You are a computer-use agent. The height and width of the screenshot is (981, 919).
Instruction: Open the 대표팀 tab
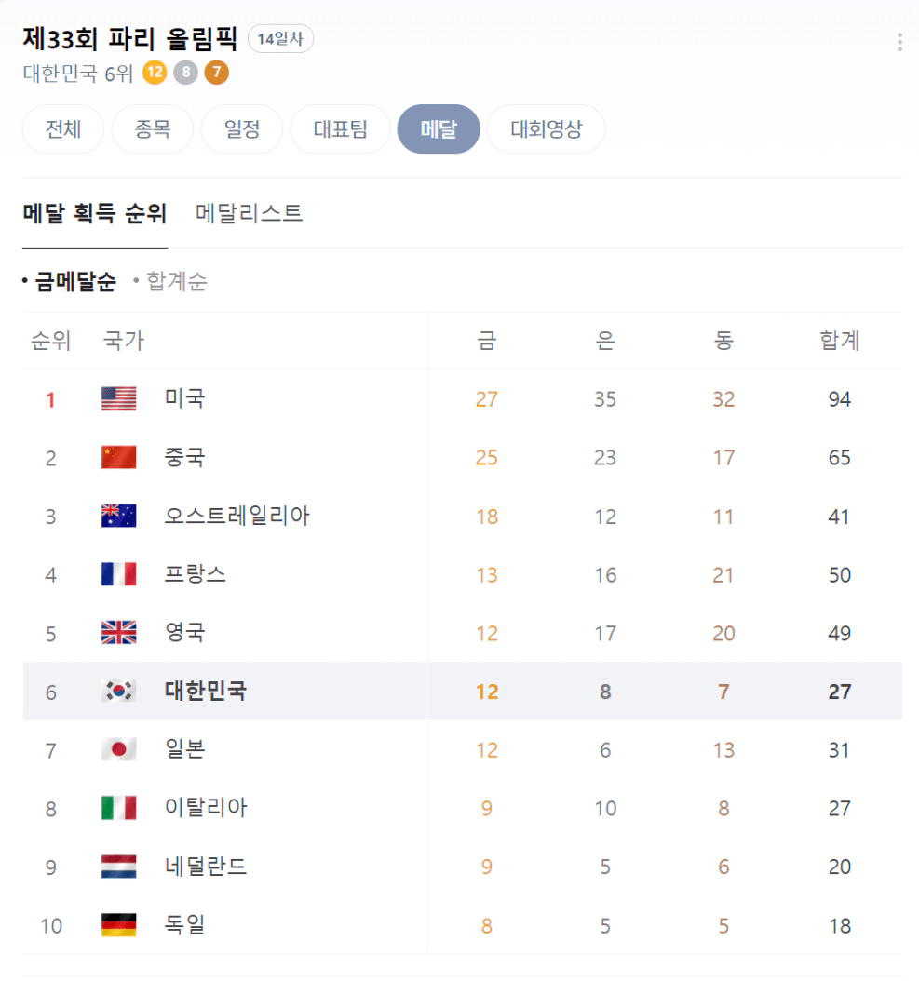click(340, 129)
